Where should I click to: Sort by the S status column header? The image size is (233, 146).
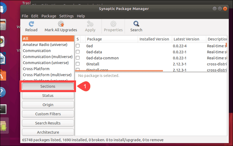[78, 39]
